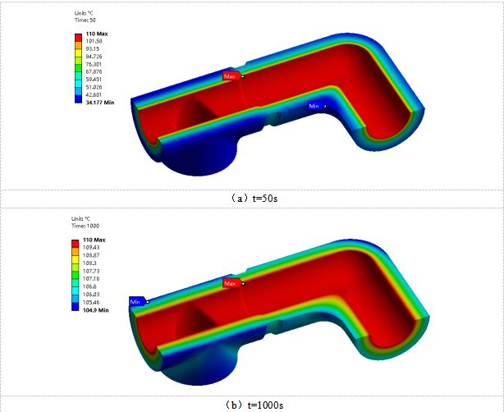The width and height of the screenshot is (504, 412).
Task: Select the '84.726' legend value
Action: point(94,57)
